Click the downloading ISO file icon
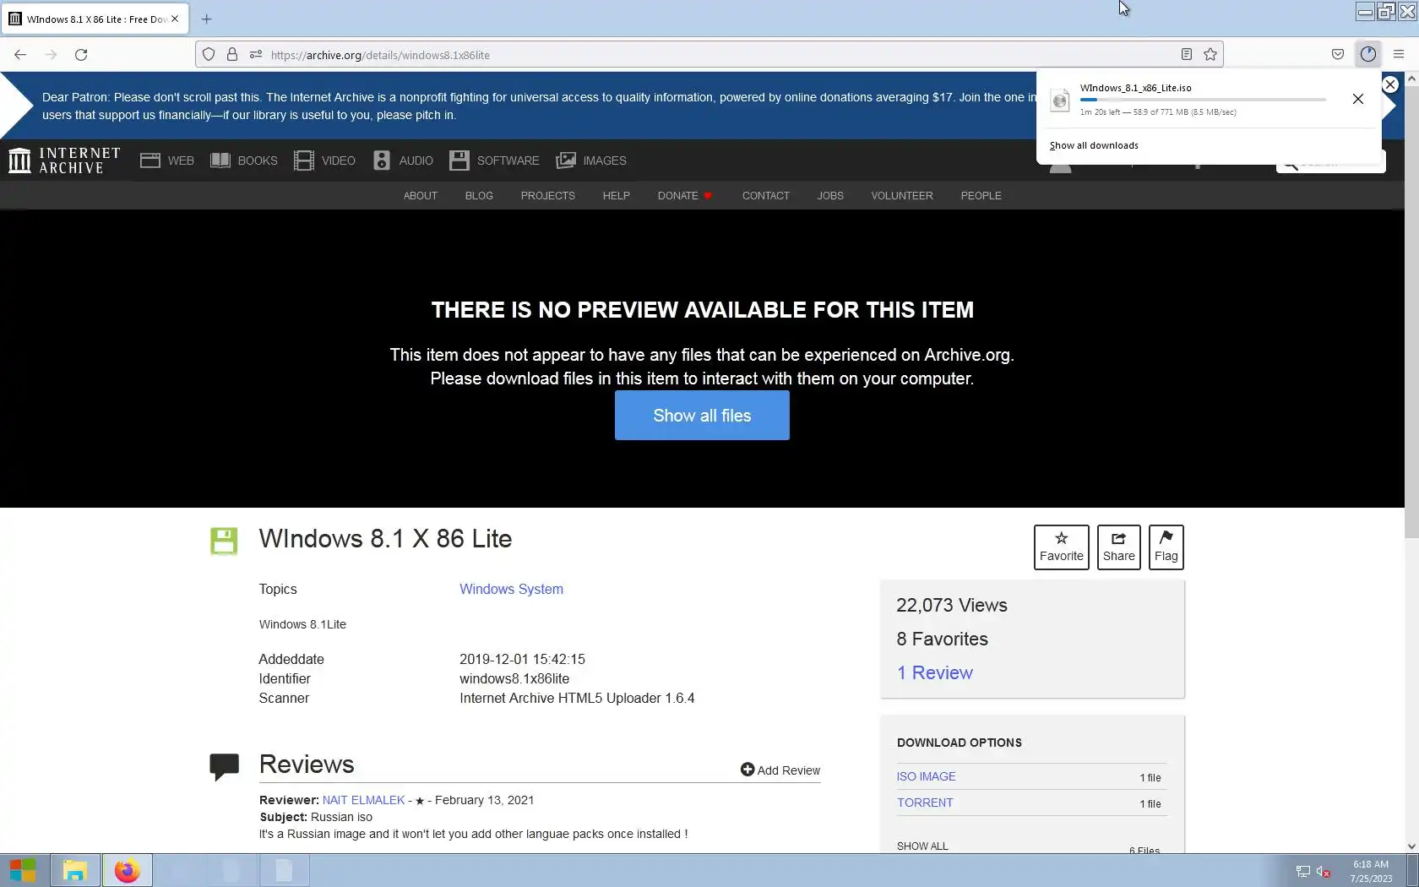 pos(1060,101)
